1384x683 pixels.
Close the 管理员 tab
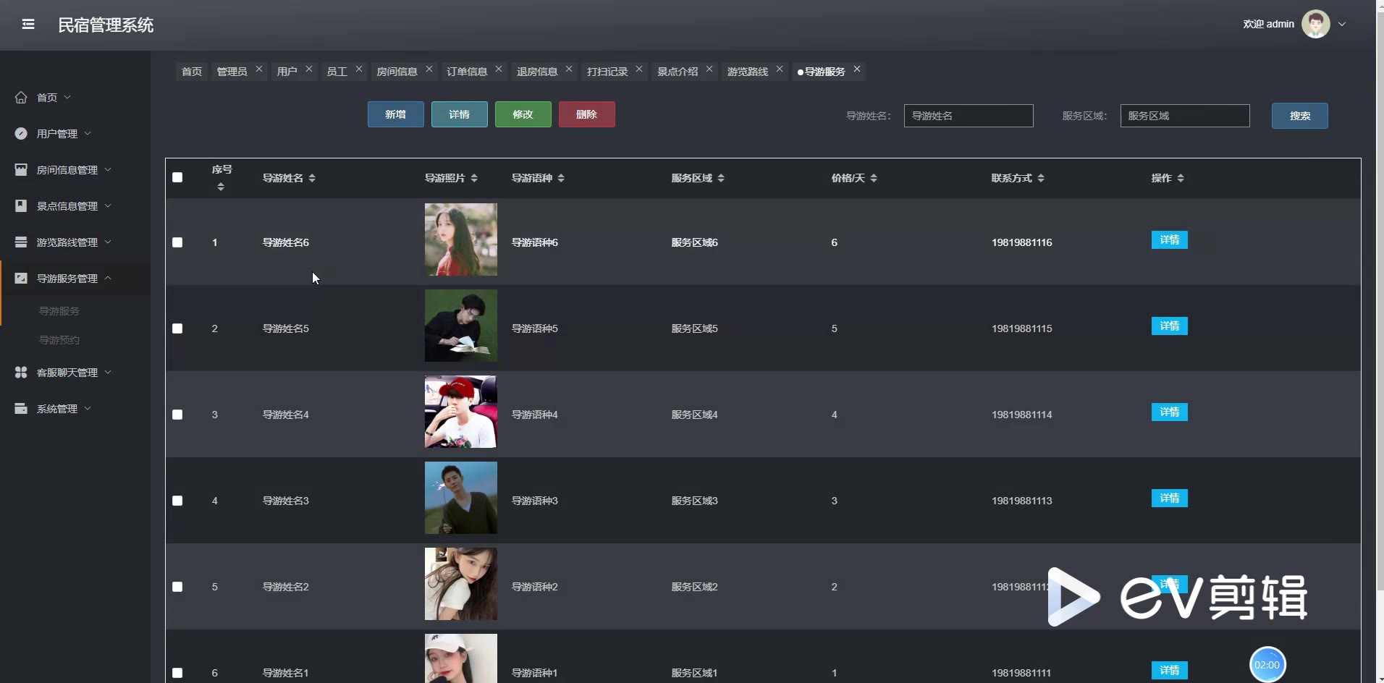[259, 69]
